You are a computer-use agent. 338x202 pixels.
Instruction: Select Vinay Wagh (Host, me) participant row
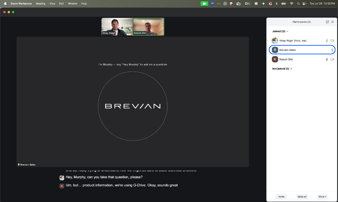[x=302, y=40]
